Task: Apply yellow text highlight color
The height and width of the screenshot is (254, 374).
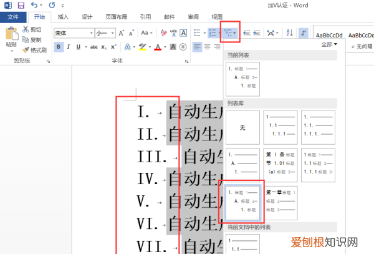Action: click(142, 47)
